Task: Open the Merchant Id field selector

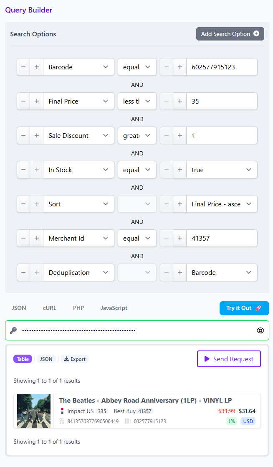Action: click(78, 238)
